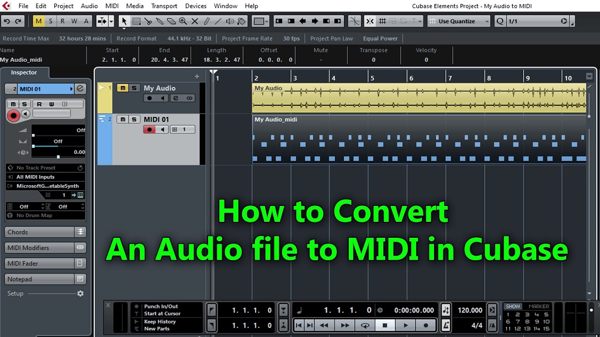Open Use Quantize snap dropdown
Viewport: 600px width, 337px height.
click(459, 21)
